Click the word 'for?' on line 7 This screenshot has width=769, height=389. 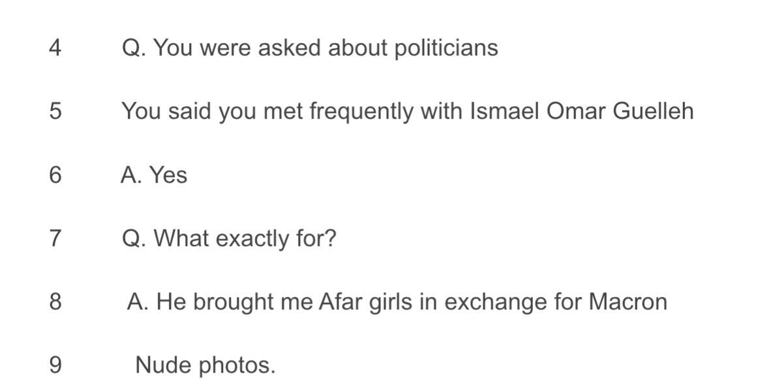(316, 238)
